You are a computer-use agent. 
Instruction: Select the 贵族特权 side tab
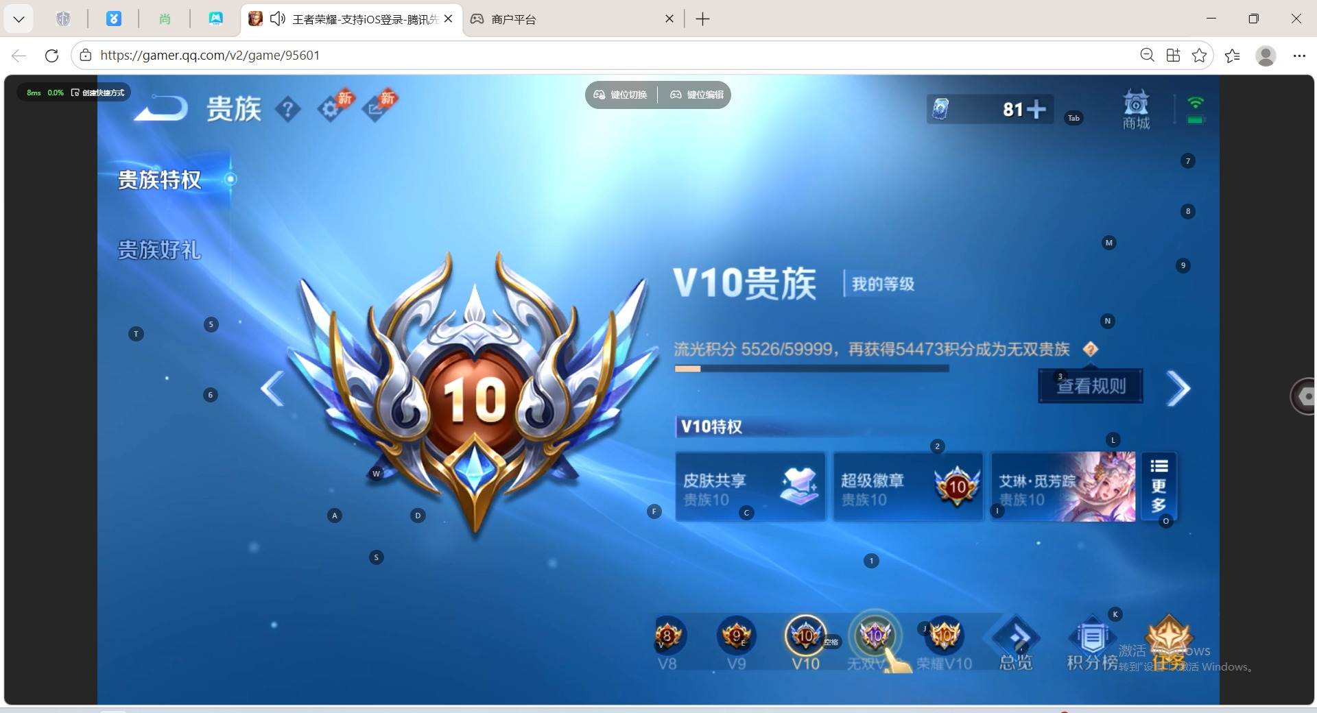coord(160,180)
